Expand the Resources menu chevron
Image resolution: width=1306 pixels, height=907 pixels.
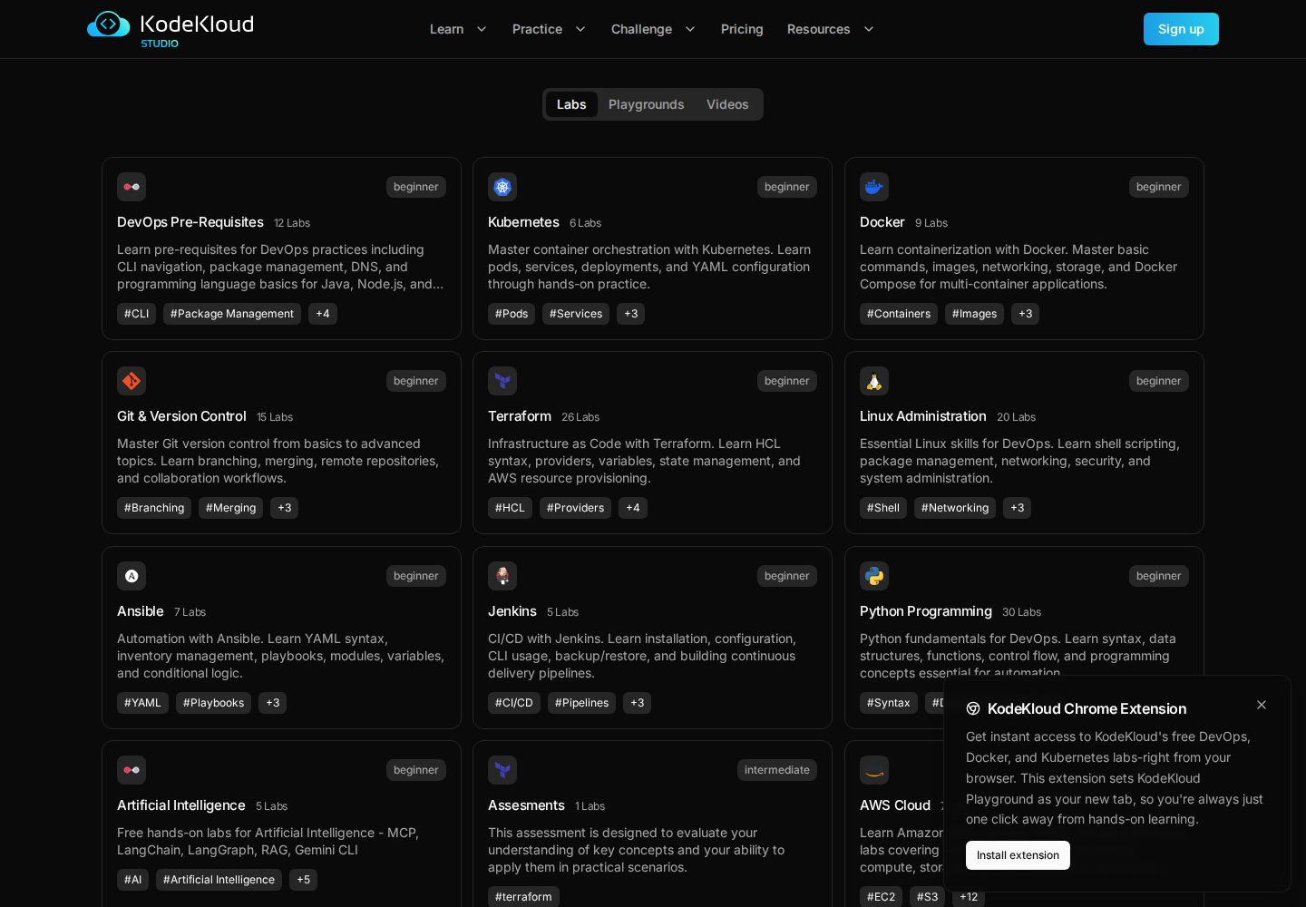pos(869,29)
